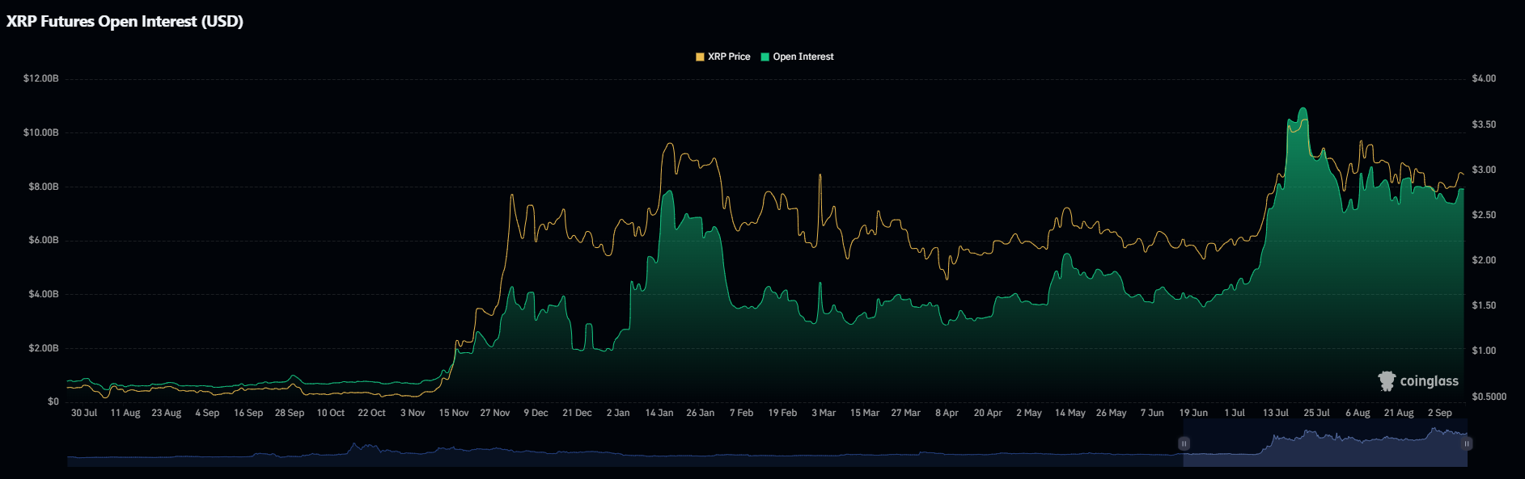The image size is (1525, 479).
Task: Toggle the Open Interest series label
Action: click(803, 57)
